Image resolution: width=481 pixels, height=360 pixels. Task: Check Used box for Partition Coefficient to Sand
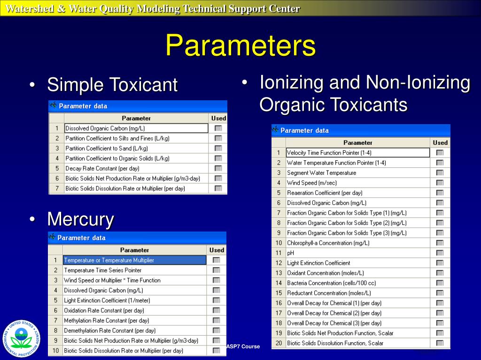(x=218, y=148)
